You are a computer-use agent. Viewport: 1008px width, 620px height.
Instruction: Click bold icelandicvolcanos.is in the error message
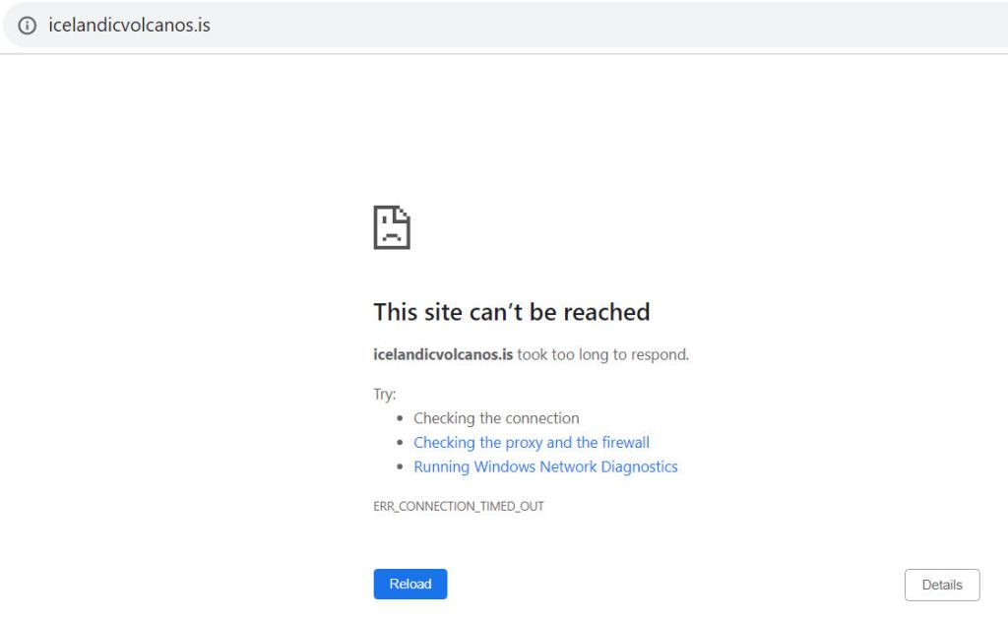(x=443, y=354)
